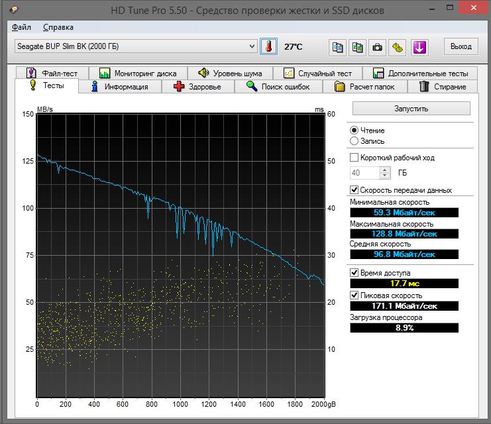Switch to Случайный тест tab
491x424 pixels.
coord(317,74)
